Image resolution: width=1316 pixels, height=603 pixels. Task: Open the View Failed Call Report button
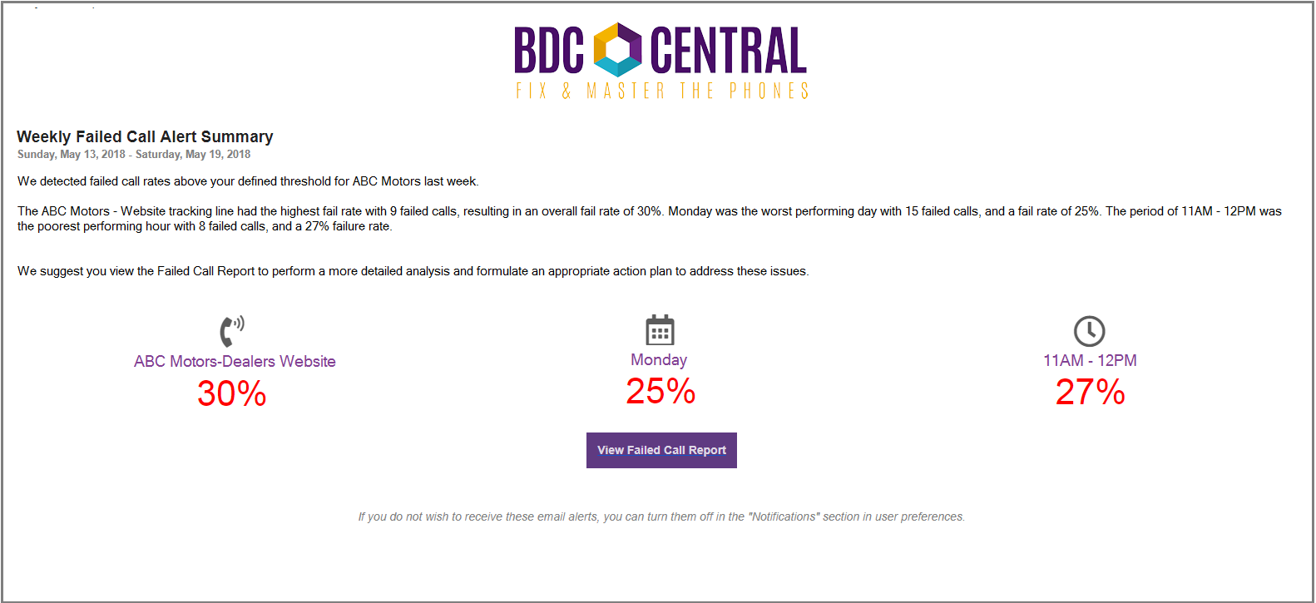[x=661, y=450]
